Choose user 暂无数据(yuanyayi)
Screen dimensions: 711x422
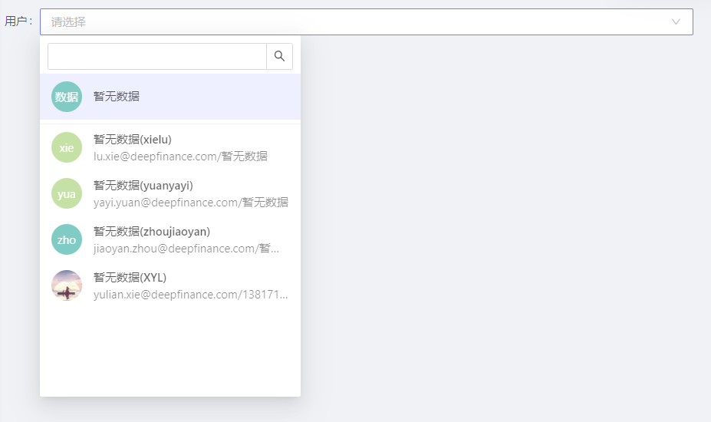coord(170,193)
